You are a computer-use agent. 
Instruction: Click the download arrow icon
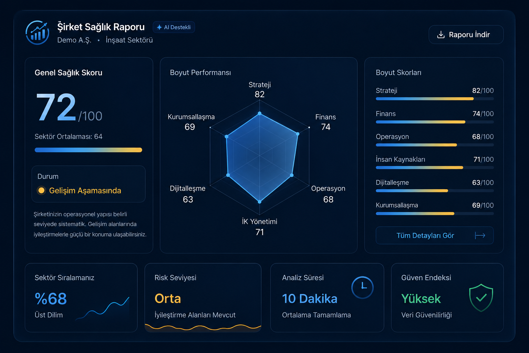441,34
